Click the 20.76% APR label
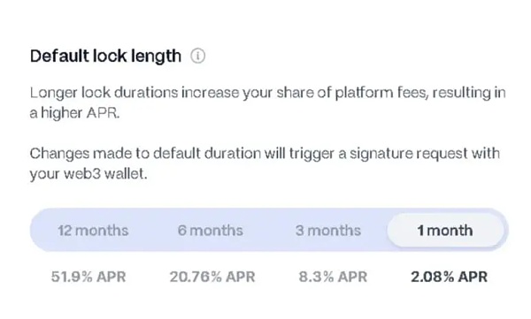 [212, 277]
